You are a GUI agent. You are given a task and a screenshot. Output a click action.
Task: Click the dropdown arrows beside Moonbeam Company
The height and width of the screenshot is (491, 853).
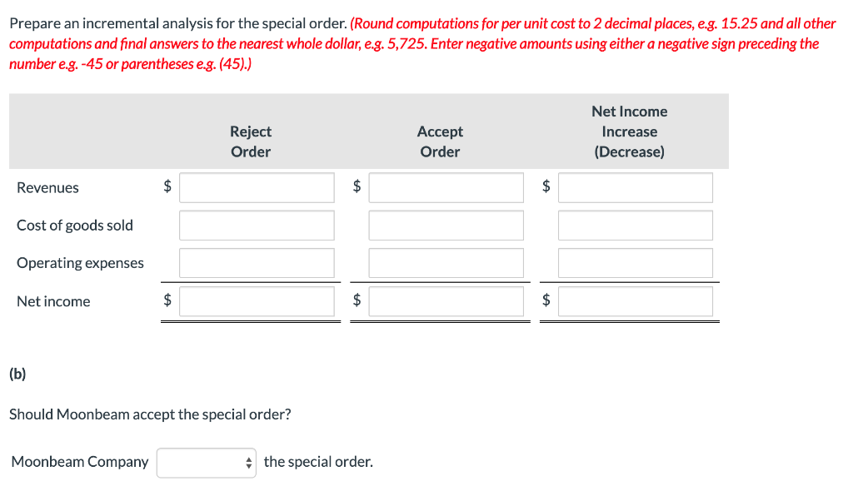247,463
